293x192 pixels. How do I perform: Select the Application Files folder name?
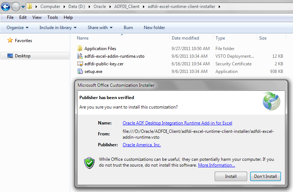click(x=100, y=49)
